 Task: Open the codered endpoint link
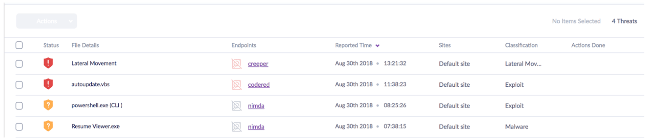(259, 85)
